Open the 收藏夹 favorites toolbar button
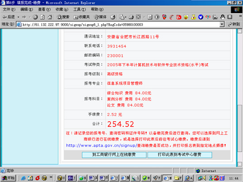The width and height of the screenshot is (243, 182). click(82, 17)
